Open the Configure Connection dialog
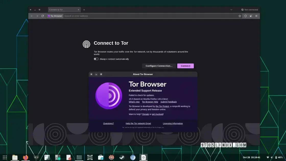 pyautogui.click(x=159, y=66)
